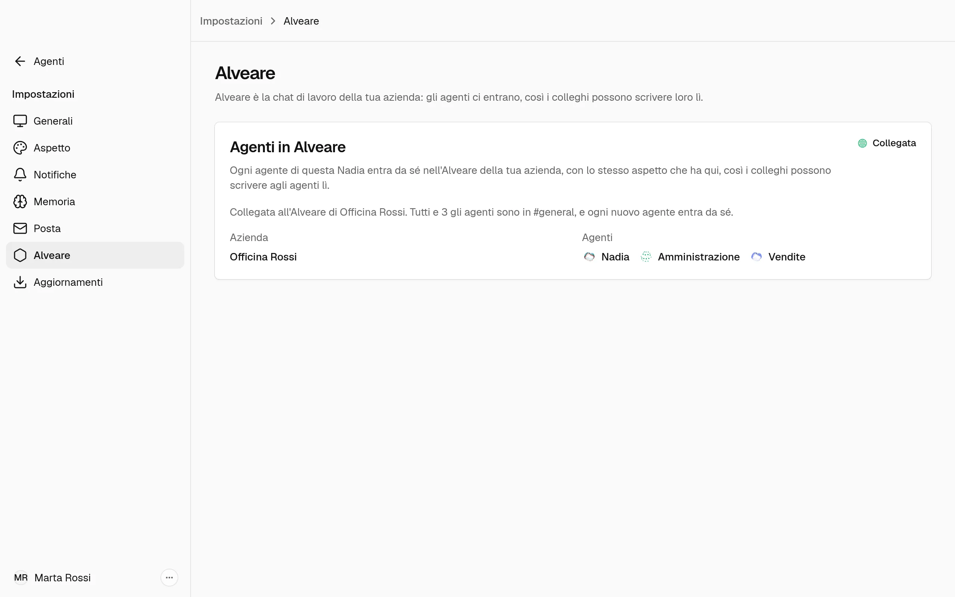Click the MR user avatar
Screen dimensions: 955x597
[21, 578]
